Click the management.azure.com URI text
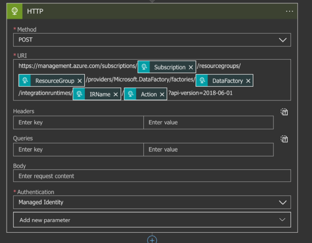Image resolution: width=312 pixels, height=243 pixels. 78,66
